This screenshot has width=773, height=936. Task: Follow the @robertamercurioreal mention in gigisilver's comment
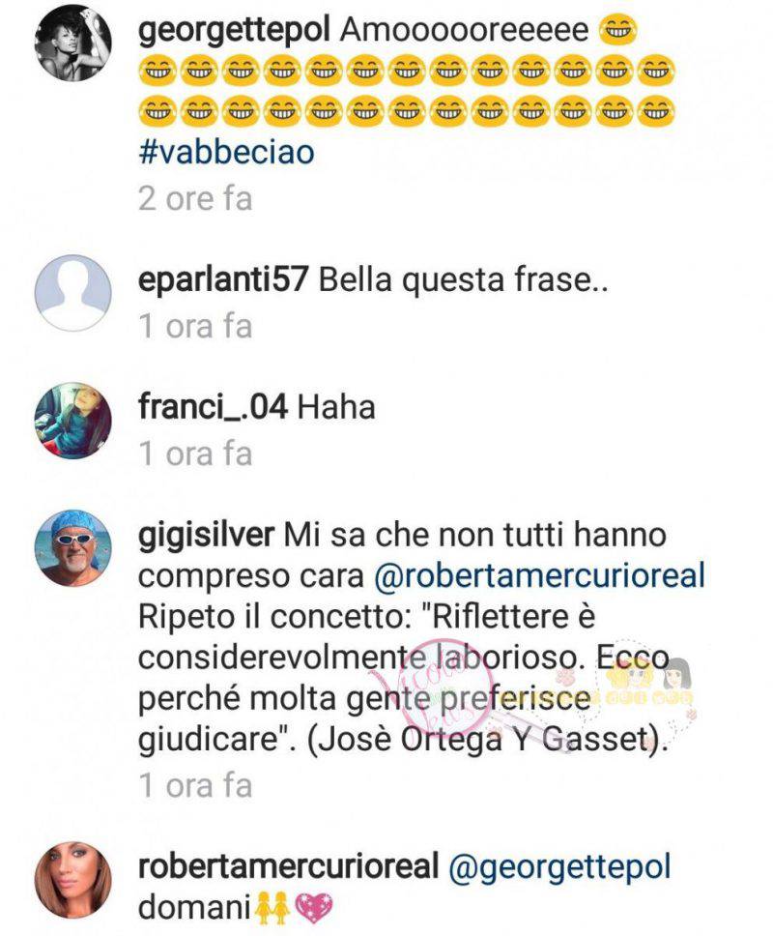[x=540, y=575]
